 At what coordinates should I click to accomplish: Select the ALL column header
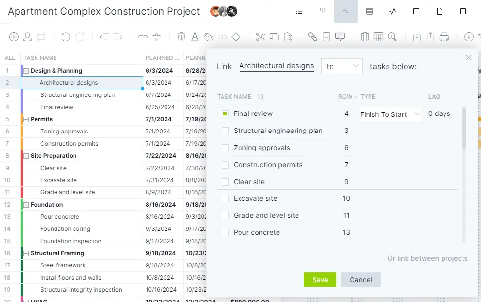tap(10, 58)
